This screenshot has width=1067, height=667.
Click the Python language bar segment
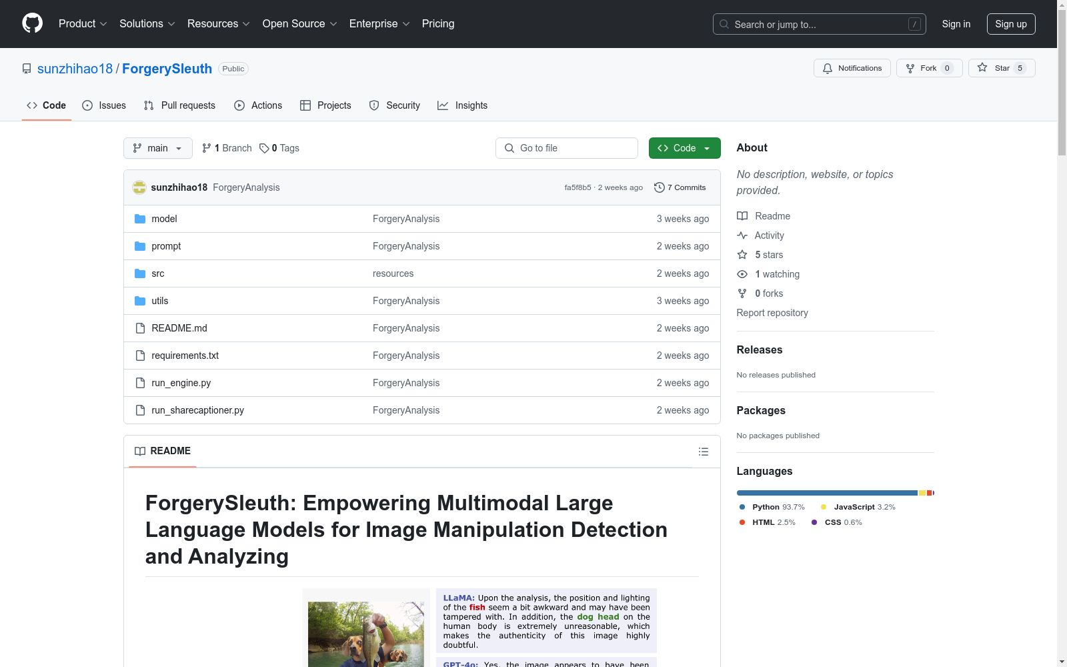(827, 493)
